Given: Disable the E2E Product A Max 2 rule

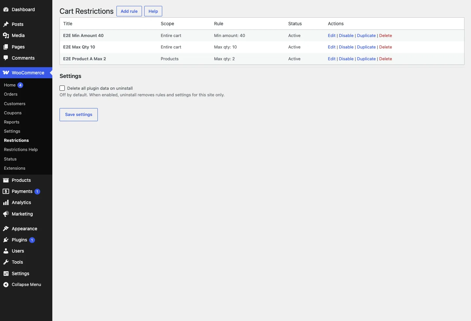Looking at the screenshot, I should pyautogui.click(x=346, y=59).
